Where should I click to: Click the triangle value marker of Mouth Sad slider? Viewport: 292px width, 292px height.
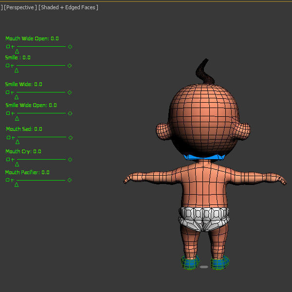(x=18, y=142)
